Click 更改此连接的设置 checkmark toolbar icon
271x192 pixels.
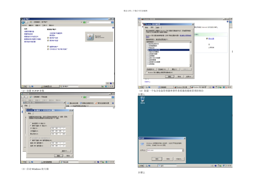tap(96, 103)
